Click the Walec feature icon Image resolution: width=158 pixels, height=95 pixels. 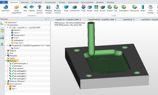tap(143, 7)
